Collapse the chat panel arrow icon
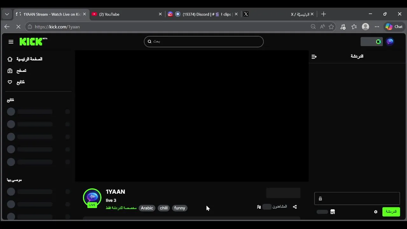The image size is (407, 229). point(314,57)
